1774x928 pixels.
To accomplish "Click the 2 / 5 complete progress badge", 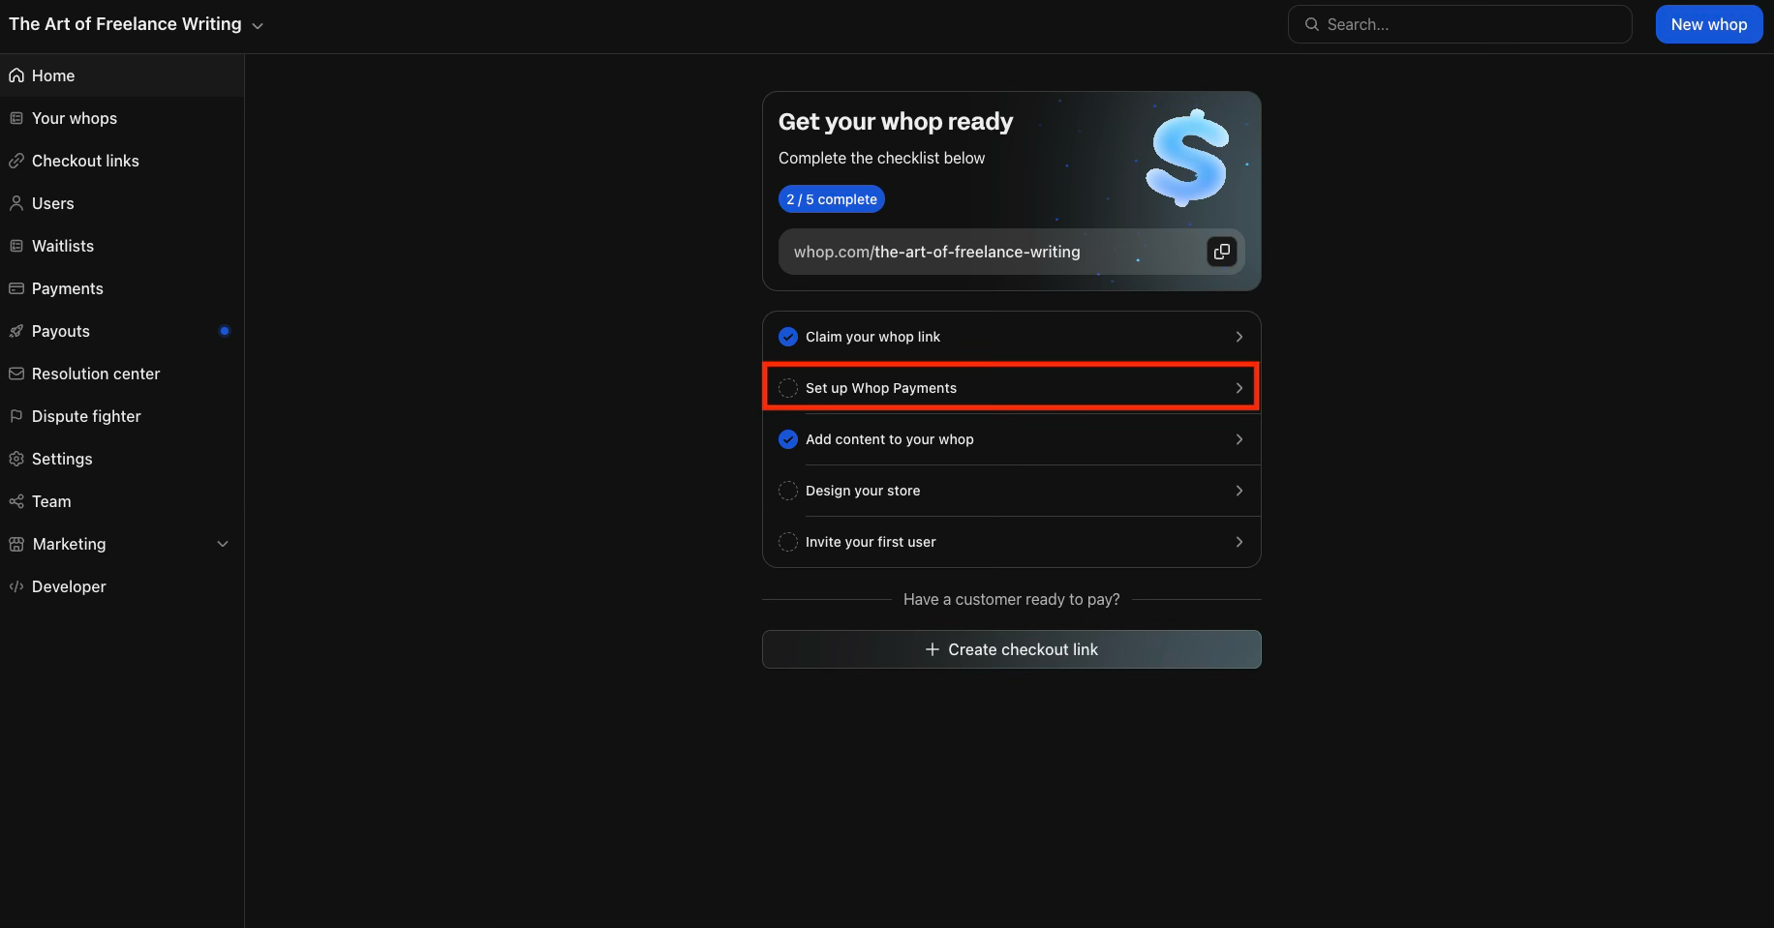I will (x=831, y=199).
